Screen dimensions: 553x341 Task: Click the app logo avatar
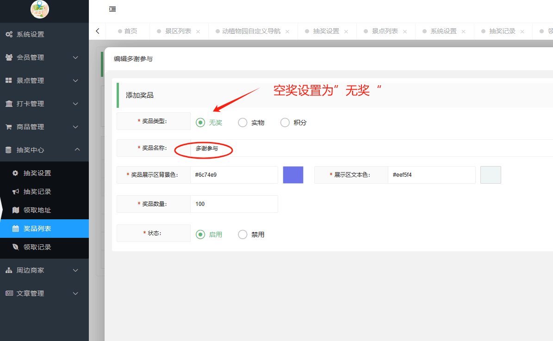(x=39, y=9)
